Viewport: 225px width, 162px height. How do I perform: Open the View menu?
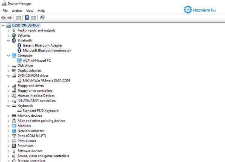coord(30,11)
